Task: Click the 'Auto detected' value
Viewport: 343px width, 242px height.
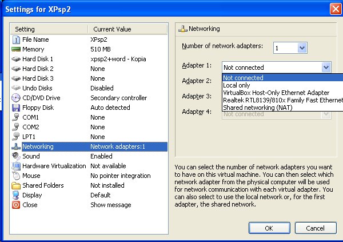Action: pos(110,108)
